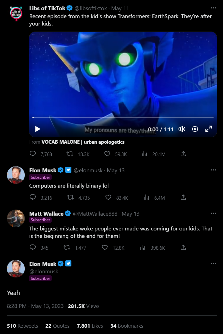Retweet Elon Musk's binary computers reply

(x=70, y=197)
